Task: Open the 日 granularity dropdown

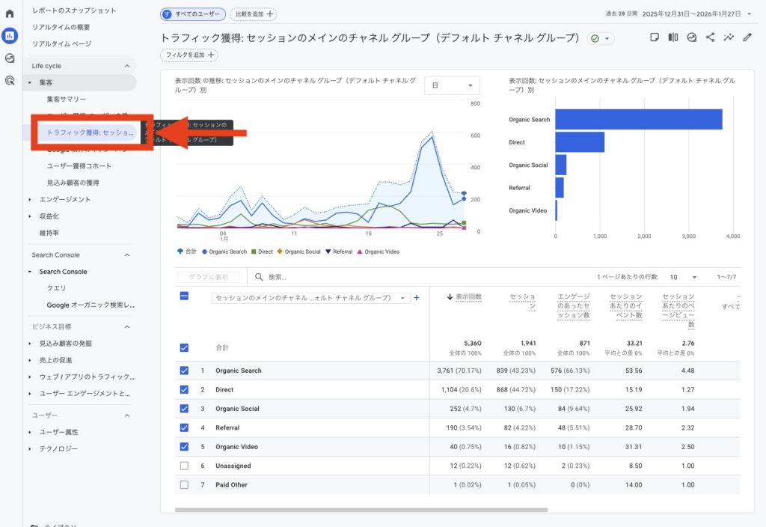Action: [x=452, y=85]
